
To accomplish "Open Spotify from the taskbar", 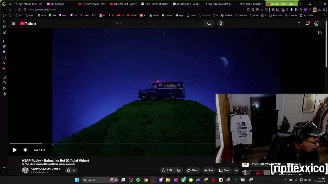I will [138, 180].
